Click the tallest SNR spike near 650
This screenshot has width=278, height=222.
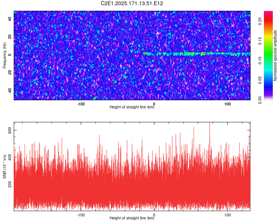point(209,127)
